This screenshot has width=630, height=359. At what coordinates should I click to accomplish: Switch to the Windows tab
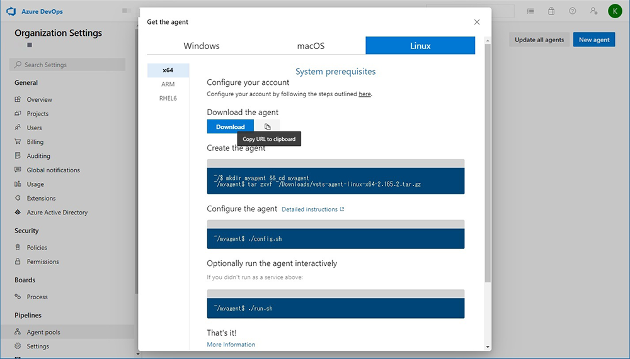click(x=202, y=46)
